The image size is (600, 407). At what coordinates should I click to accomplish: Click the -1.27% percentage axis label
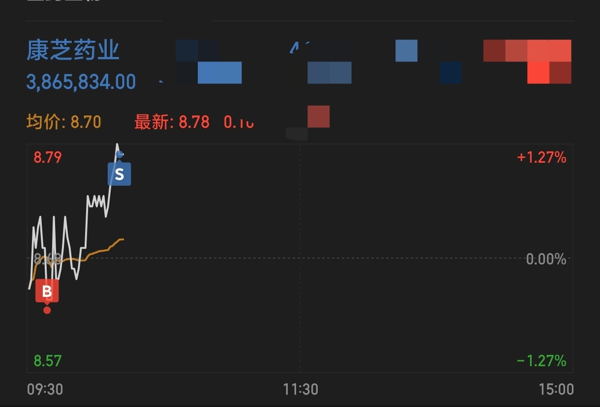[541, 361]
